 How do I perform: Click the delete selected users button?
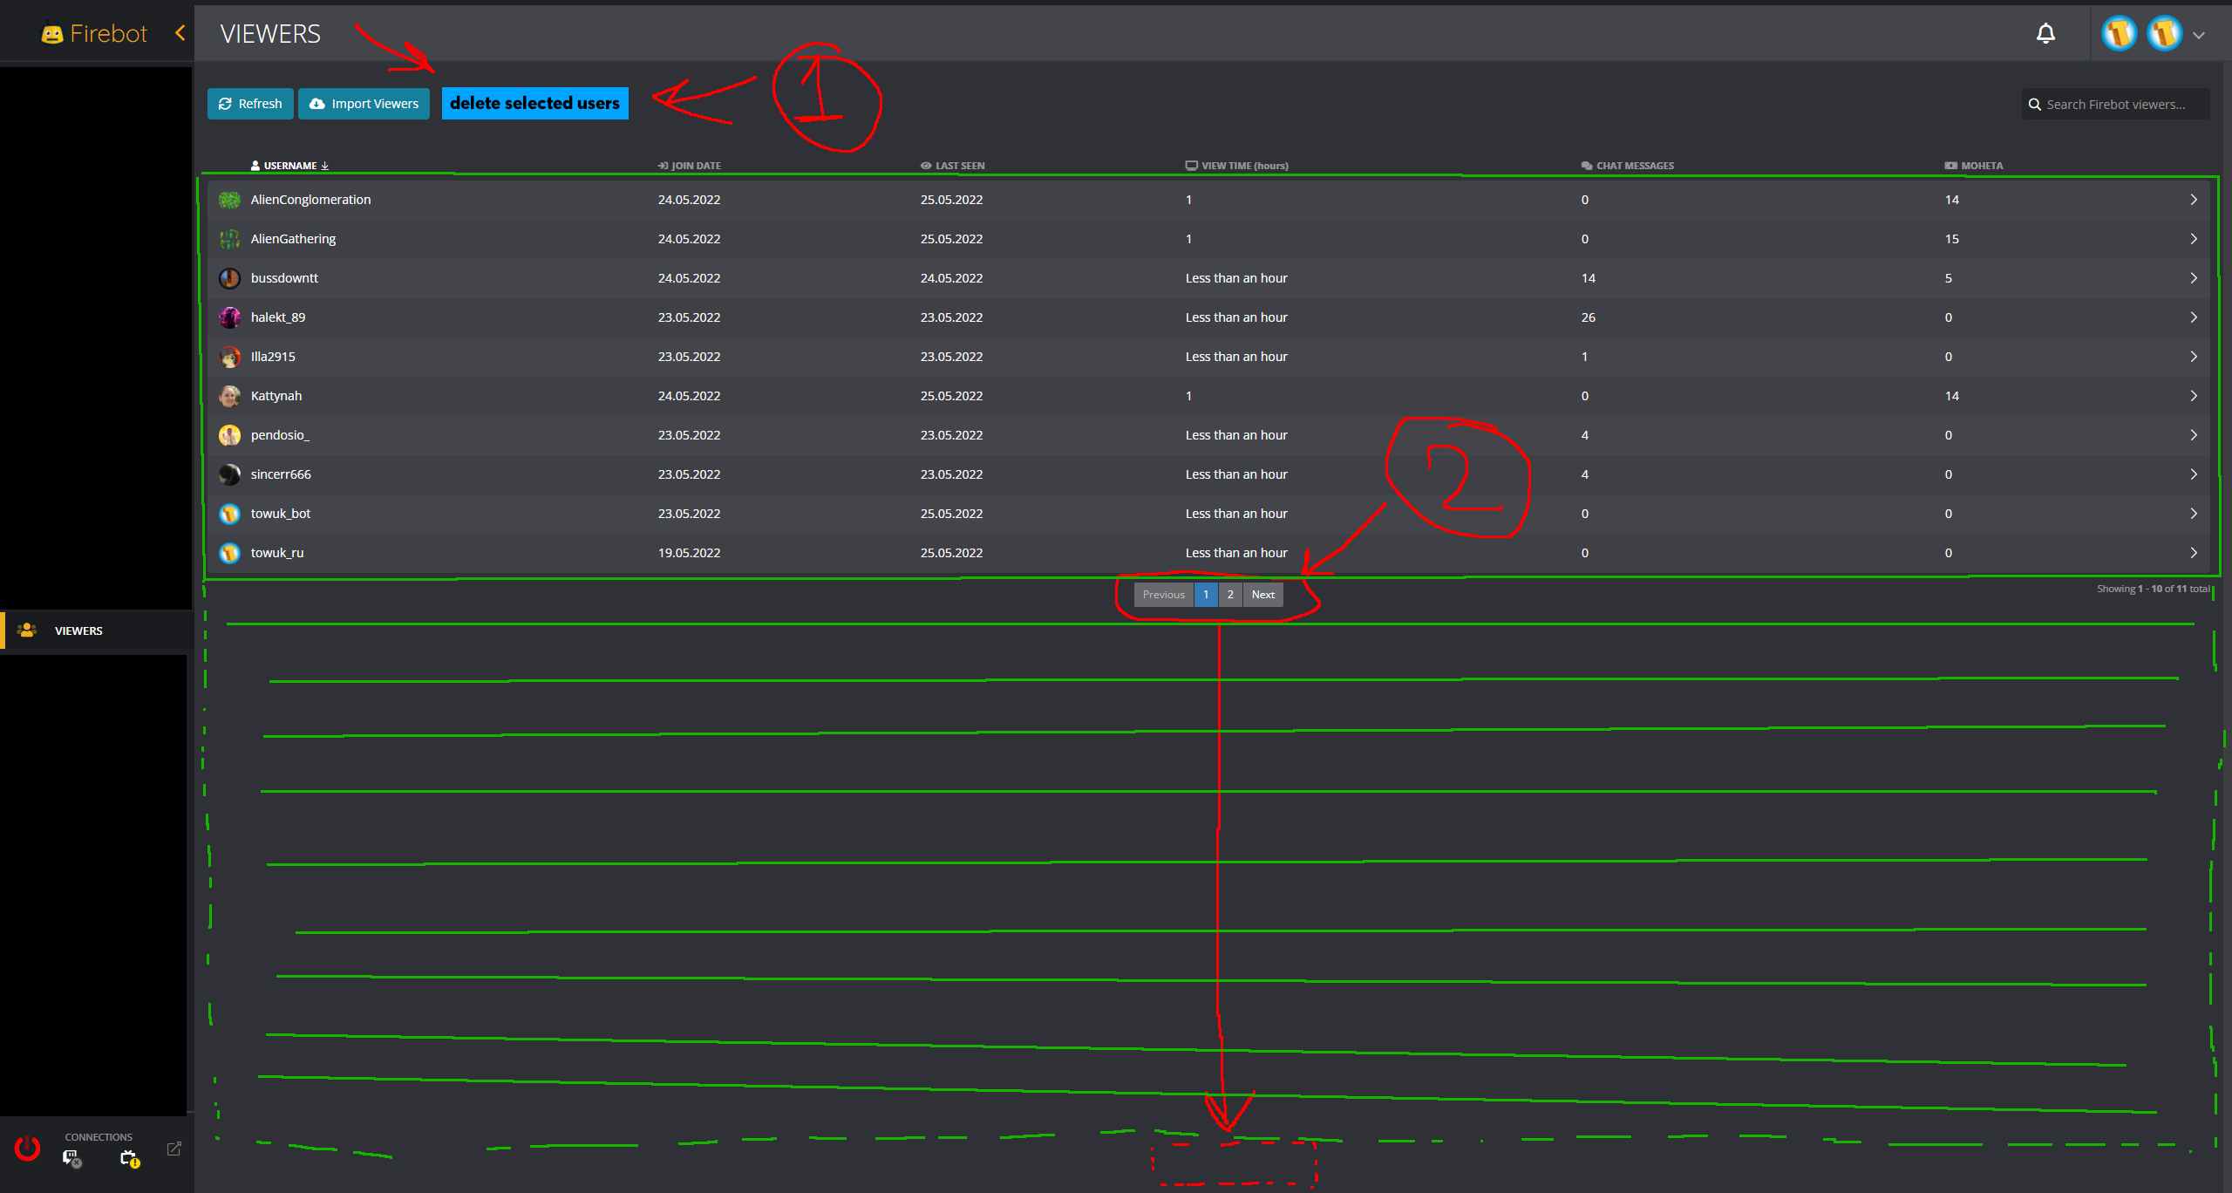tap(534, 103)
